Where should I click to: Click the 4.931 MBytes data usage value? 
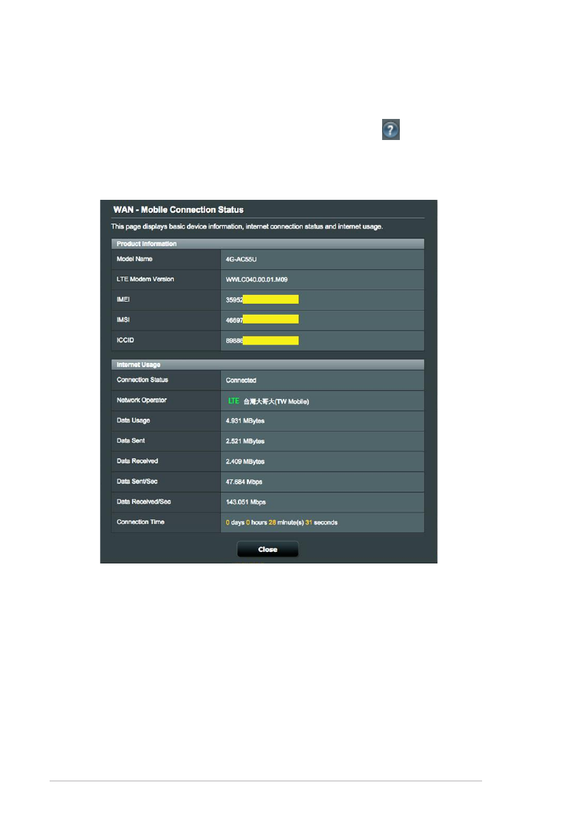(x=245, y=421)
